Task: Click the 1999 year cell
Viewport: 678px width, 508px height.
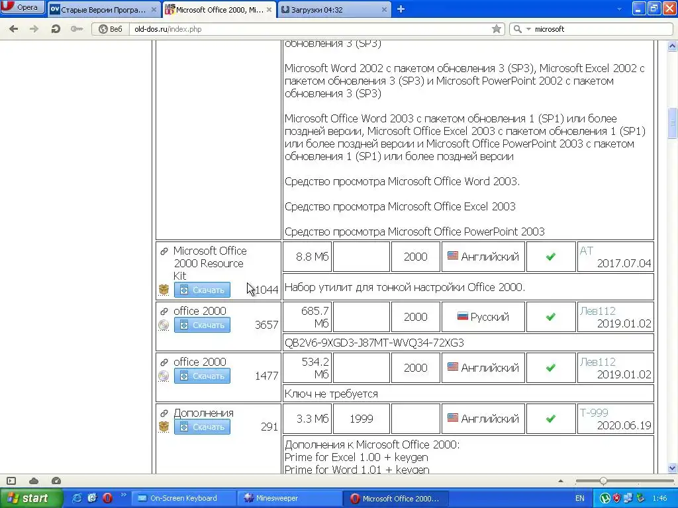Action: (361, 419)
